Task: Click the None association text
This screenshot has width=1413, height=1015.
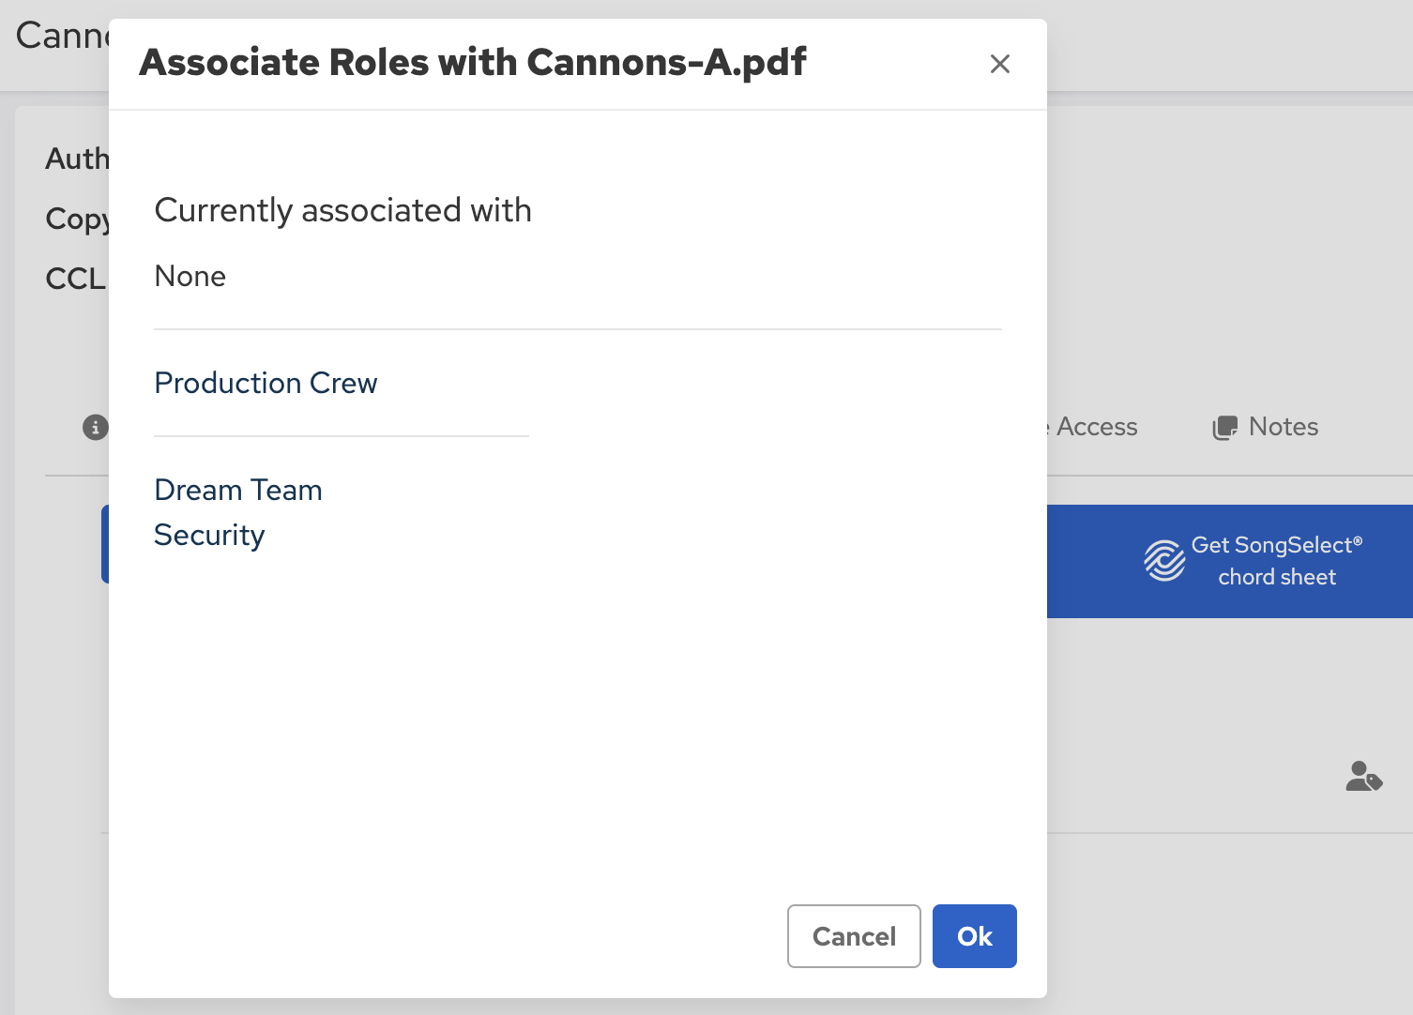Action: point(190,277)
